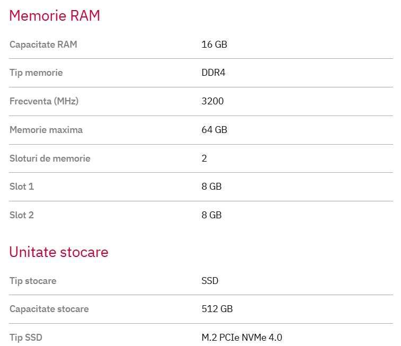Select the Frecventa (MHz) label
401x346 pixels.
[x=44, y=101]
